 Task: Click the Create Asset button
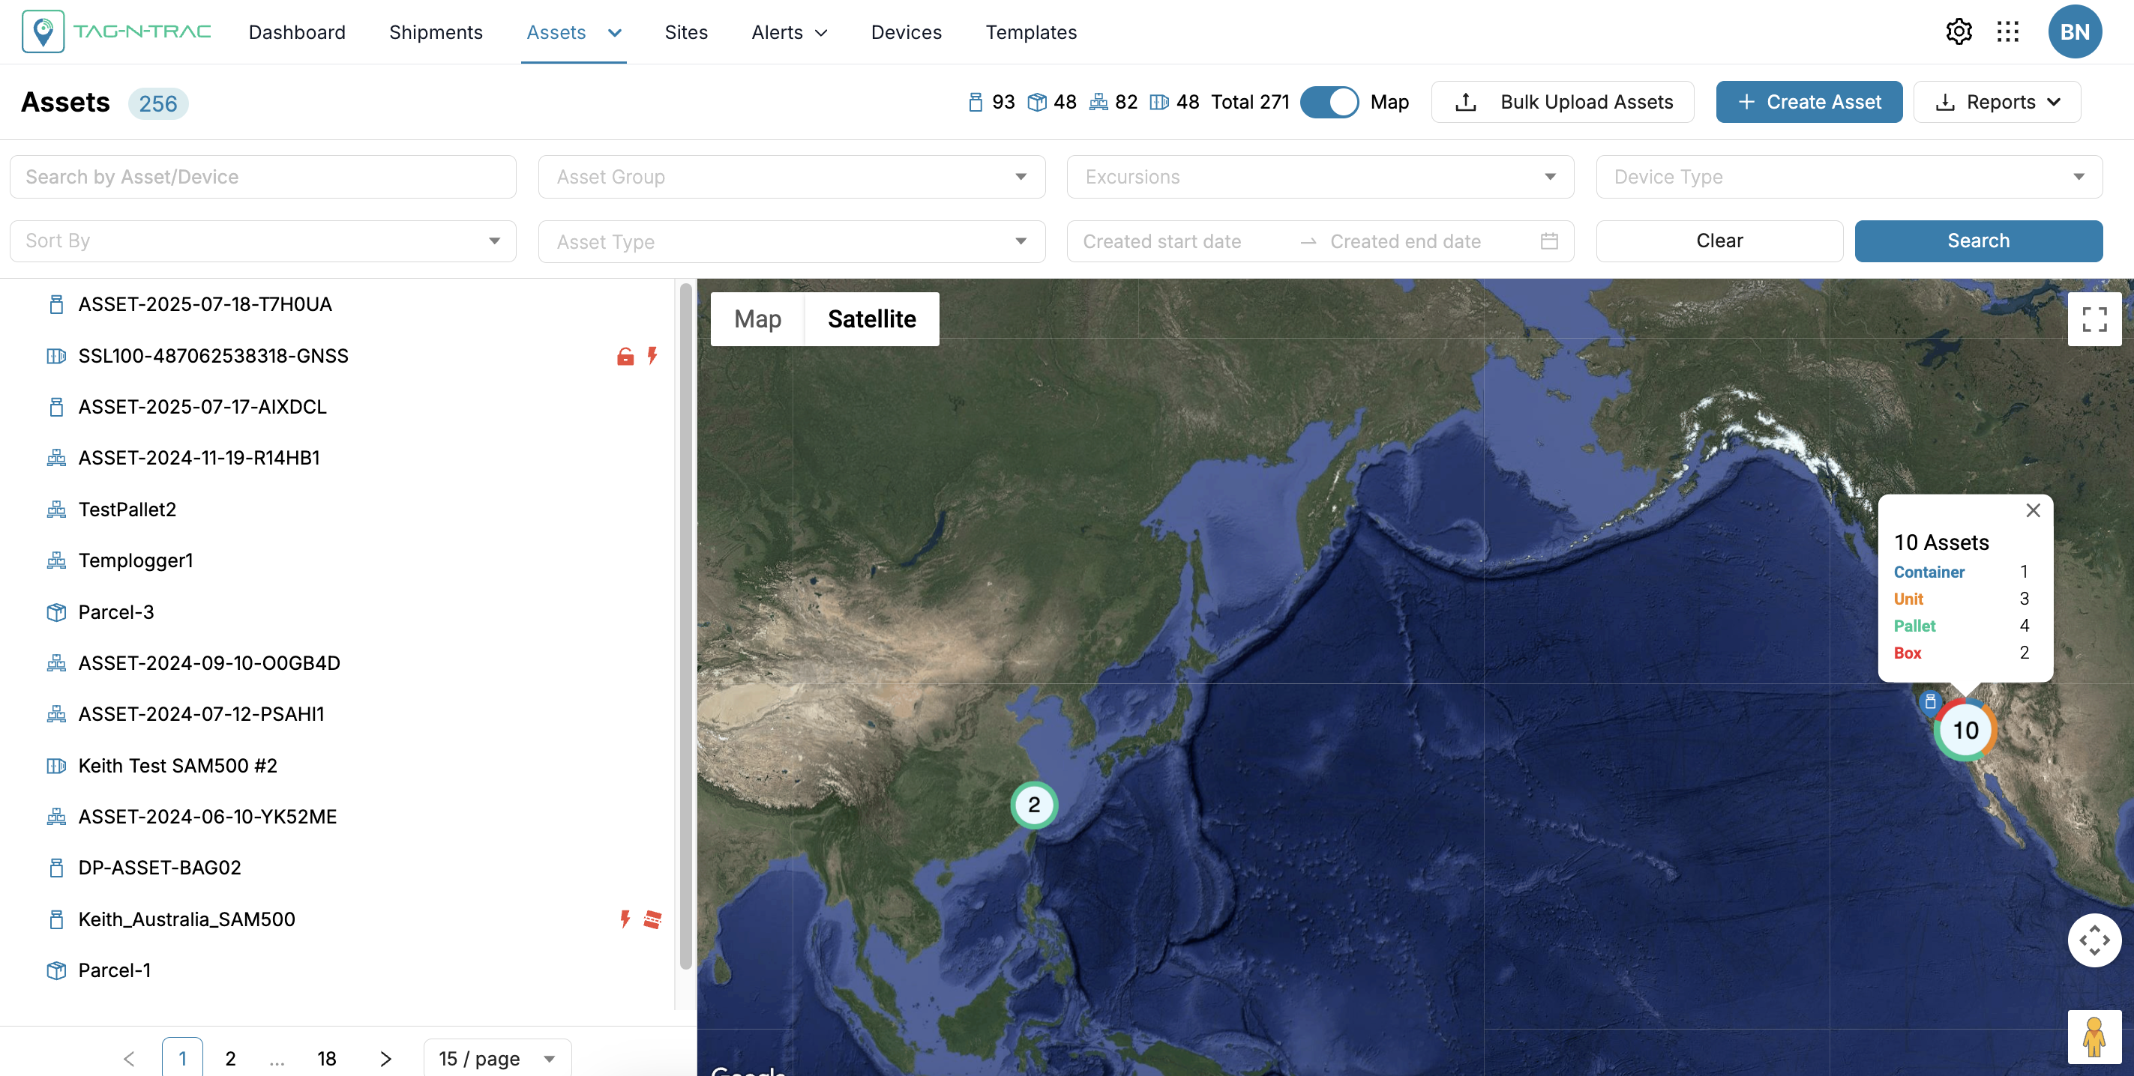1809,103
